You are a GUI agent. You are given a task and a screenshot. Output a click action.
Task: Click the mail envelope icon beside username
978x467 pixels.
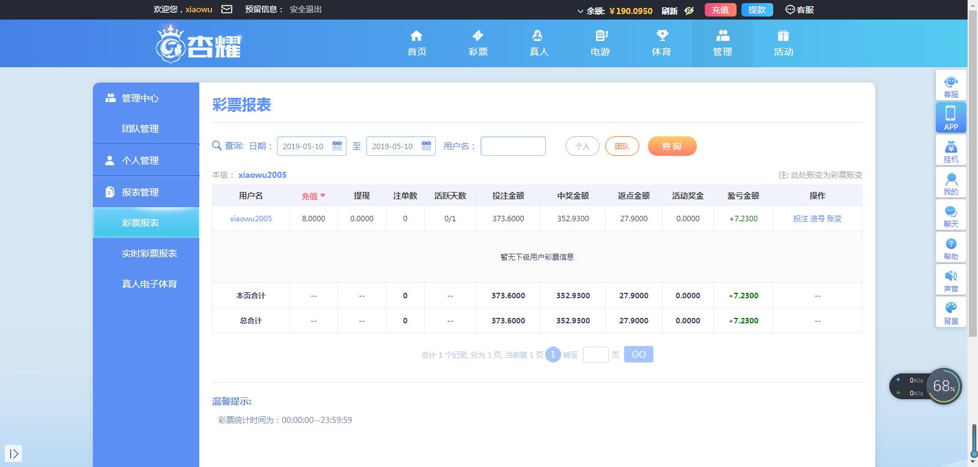coord(227,9)
